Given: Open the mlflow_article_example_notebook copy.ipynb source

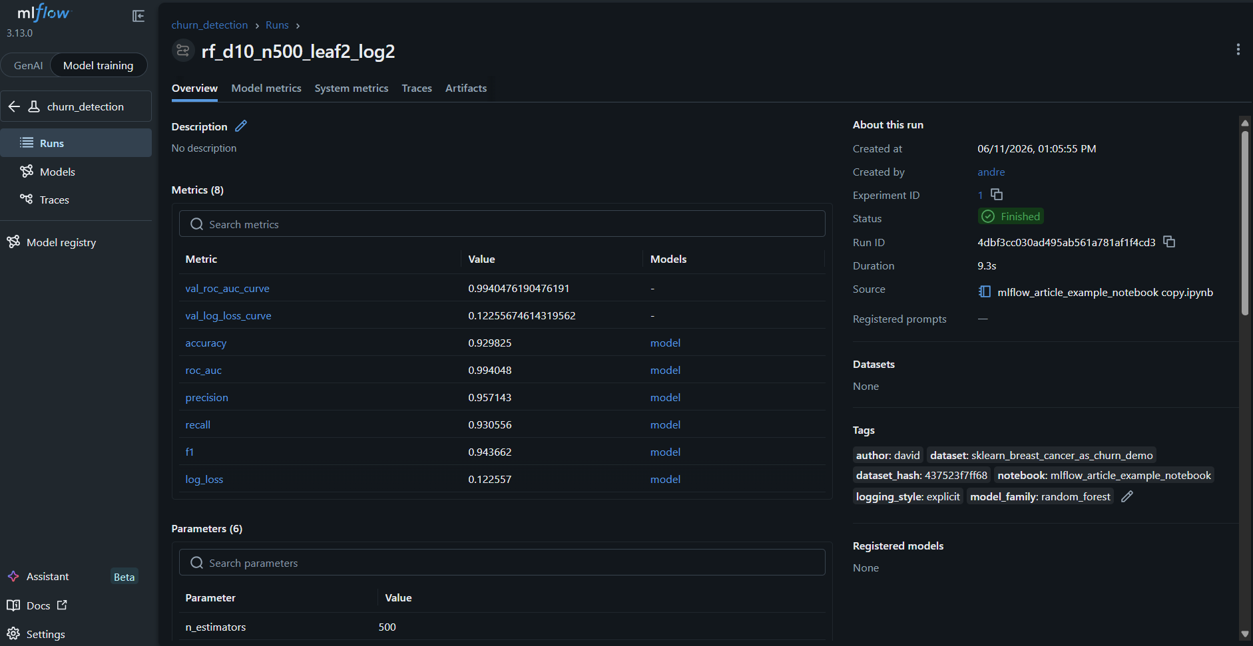Looking at the screenshot, I should click(x=1105, y=292).
